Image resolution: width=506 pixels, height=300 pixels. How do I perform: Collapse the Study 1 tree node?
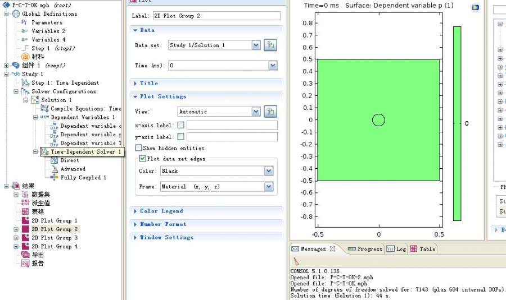pyautogui.click(x=6, y=74)
